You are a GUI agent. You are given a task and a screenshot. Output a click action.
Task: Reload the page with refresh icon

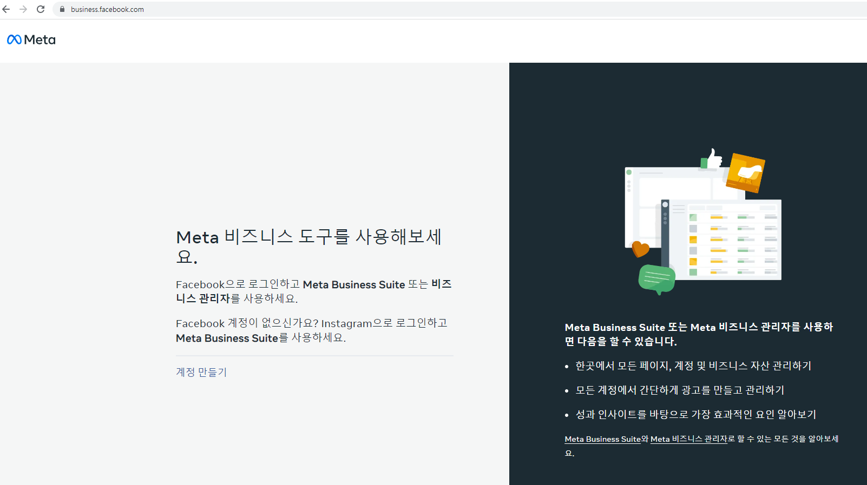click(x=41, y=9)
